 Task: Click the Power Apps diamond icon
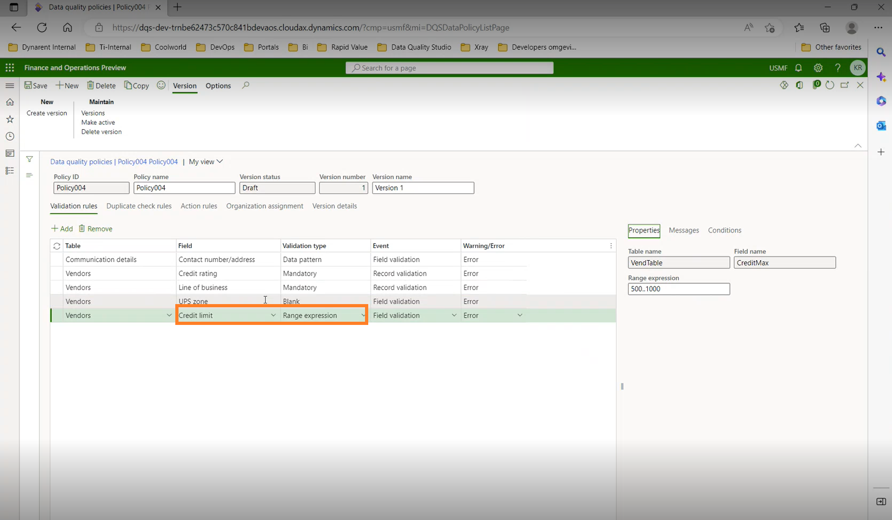click(x=784, y=85)
